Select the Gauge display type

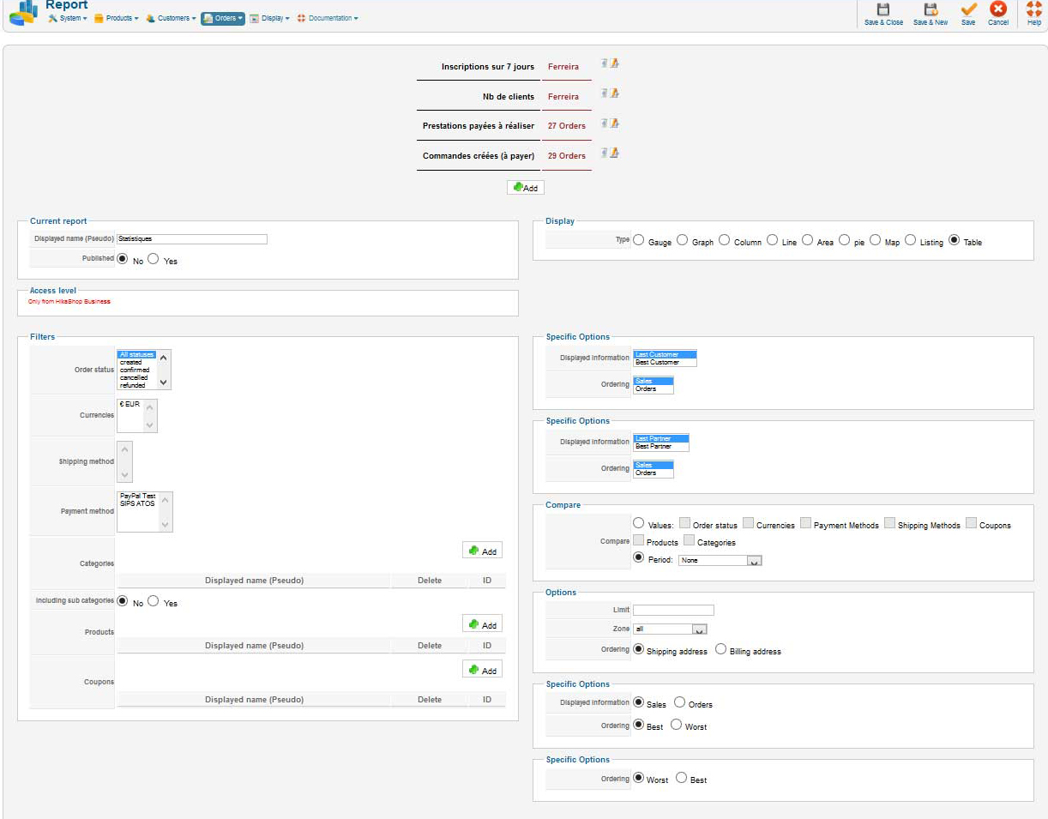(x=638, y=241)
